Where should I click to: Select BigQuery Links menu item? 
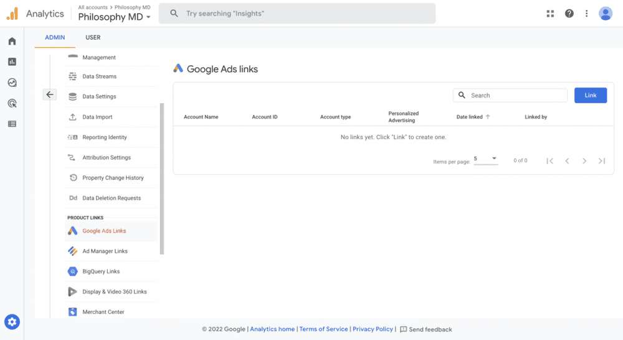[112, 272]
